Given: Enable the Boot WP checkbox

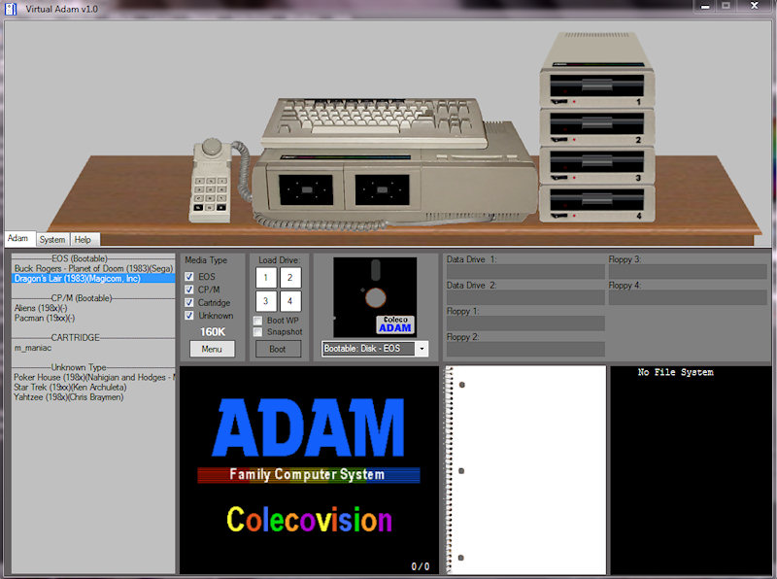Looking at the screenshot, I should point(258,320).
